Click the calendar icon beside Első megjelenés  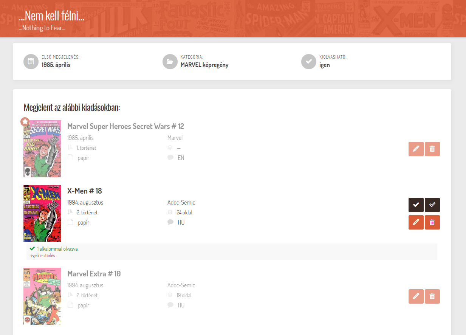pyautogui.click(x=31, y=62)
